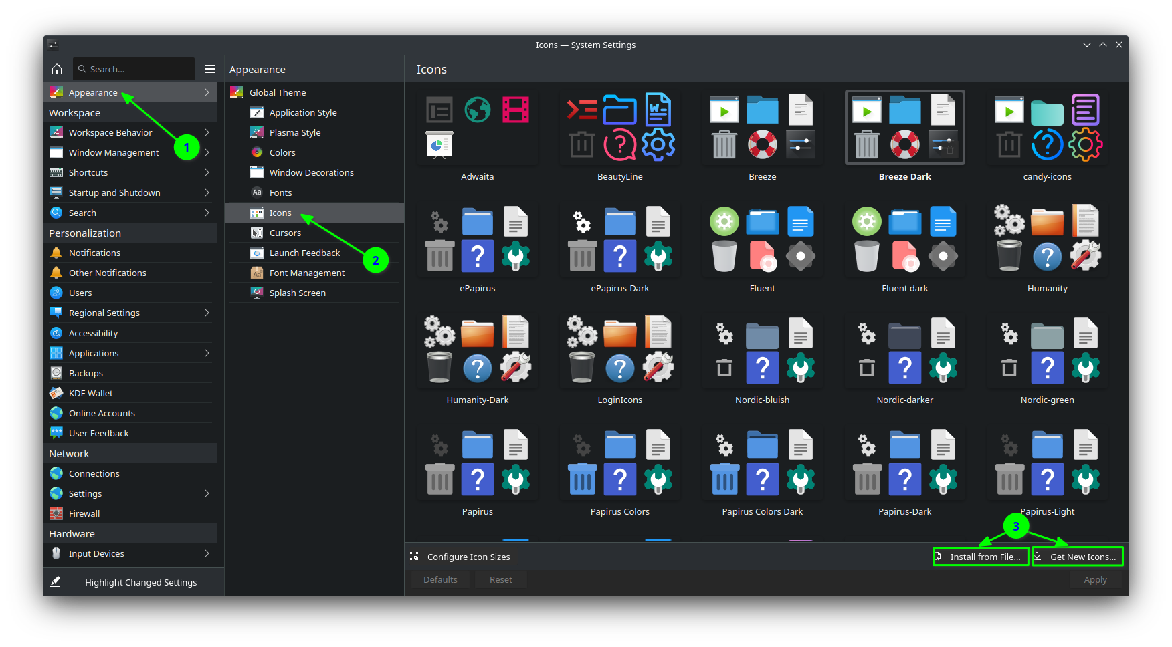Click the Input Devices mouse icon
Viewport: 1172px width, 647px height.
click(56, 553)
